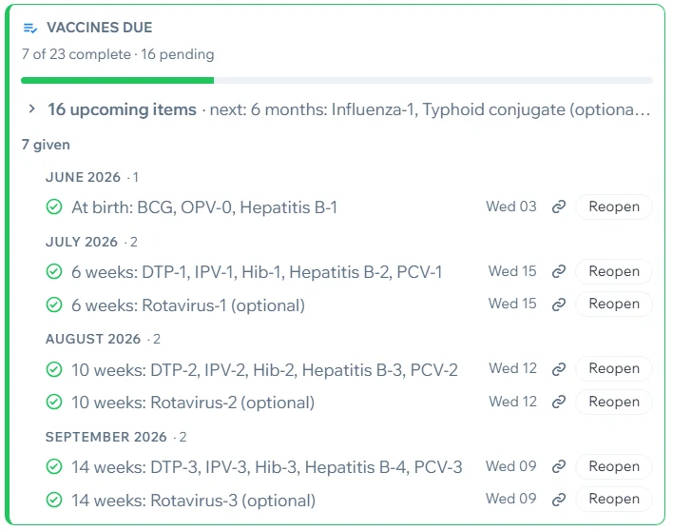Click '7 of 23 complete · 16 pending' text

coord(118,54)
